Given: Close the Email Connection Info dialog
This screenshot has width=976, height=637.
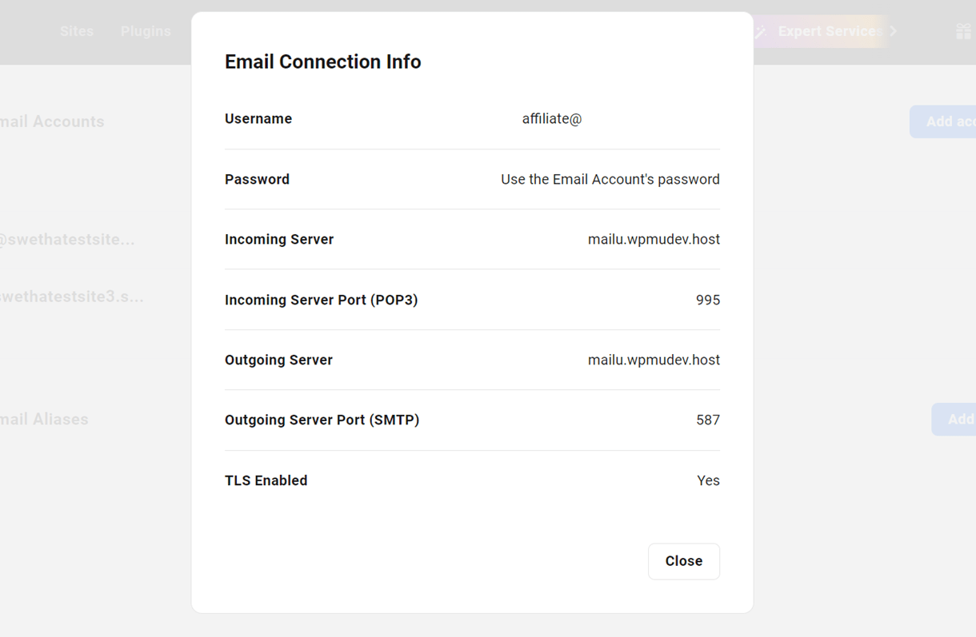Looking at the screenshot, I should tap(684, 561).
